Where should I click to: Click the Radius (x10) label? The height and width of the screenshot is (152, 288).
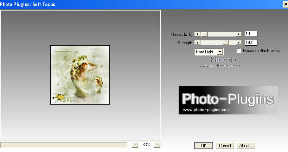[x=182, y=34]
